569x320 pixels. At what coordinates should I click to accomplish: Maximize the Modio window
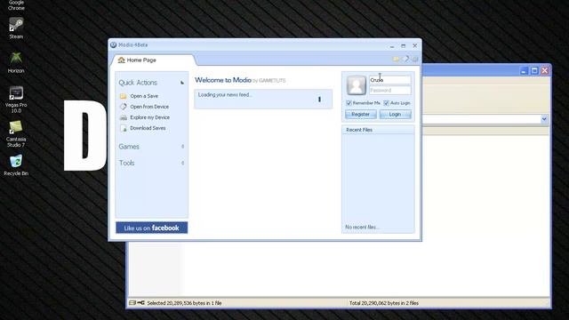click(x=403, y=46)
